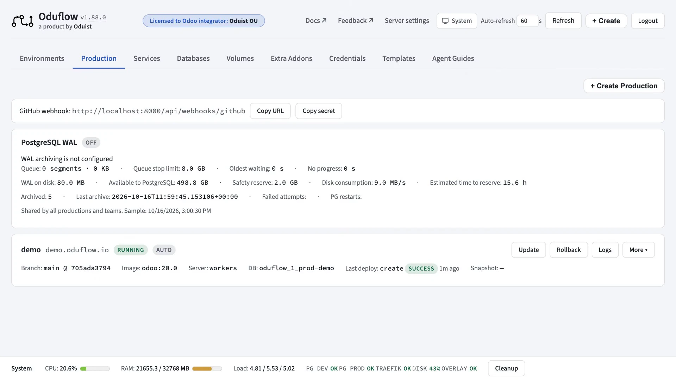This screenshot has height=380, width=676.
Task: Click the DISK 43% status
Action: pos(426,368)
